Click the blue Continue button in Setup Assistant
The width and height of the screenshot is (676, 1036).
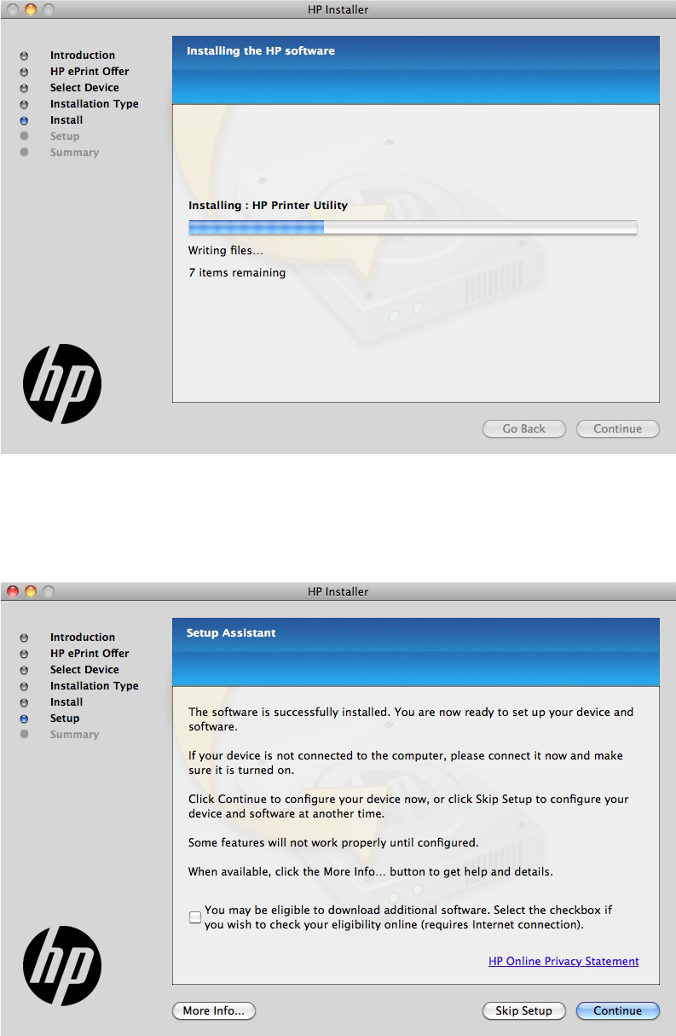point(617,1010)
